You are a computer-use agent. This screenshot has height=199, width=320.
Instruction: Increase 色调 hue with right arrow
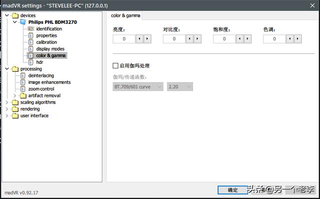(298, 39)
